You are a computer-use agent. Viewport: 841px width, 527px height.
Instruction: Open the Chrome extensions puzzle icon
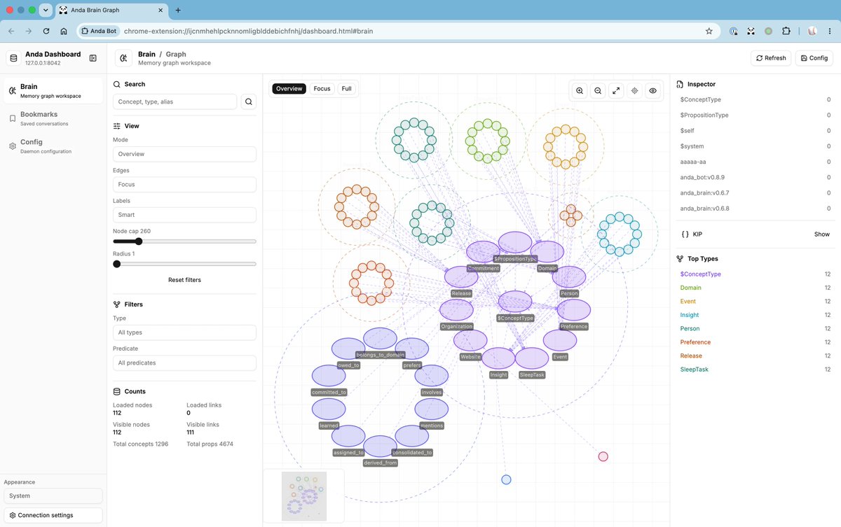(786, 31)
